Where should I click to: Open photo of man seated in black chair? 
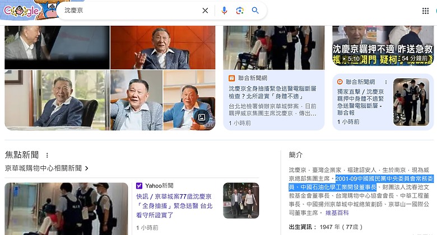coord(57,100)
